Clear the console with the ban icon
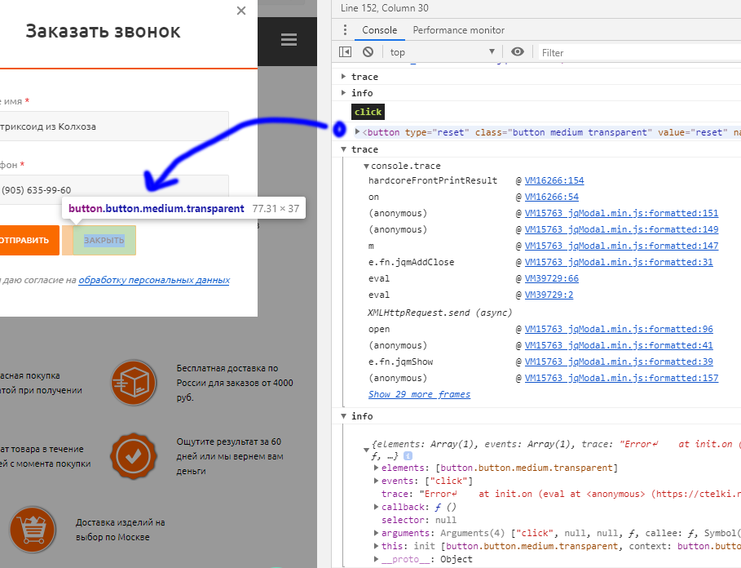 tap(368, 52)
